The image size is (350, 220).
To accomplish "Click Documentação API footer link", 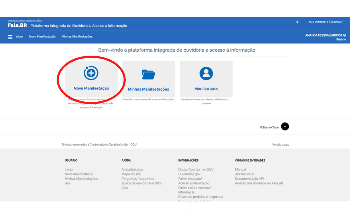I will tap(249, 179).
